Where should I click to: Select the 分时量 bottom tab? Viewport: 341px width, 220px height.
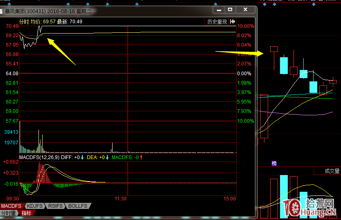[9, 213]
